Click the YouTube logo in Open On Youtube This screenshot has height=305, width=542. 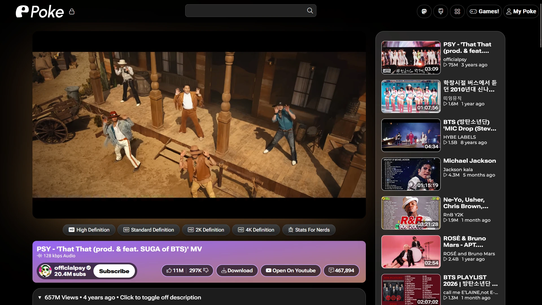click(x=268, y=271)
